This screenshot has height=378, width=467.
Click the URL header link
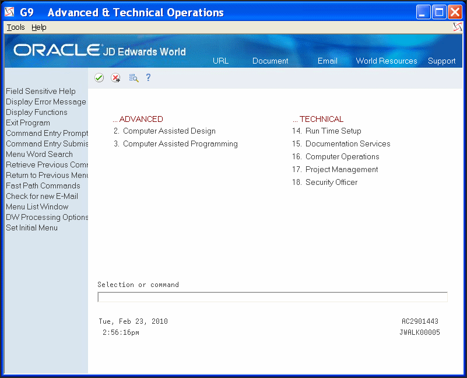221,61
